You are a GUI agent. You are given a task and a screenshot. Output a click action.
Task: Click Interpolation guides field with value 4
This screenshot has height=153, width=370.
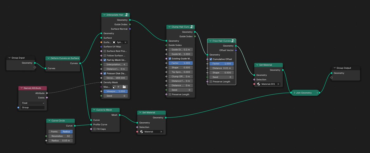115,65
